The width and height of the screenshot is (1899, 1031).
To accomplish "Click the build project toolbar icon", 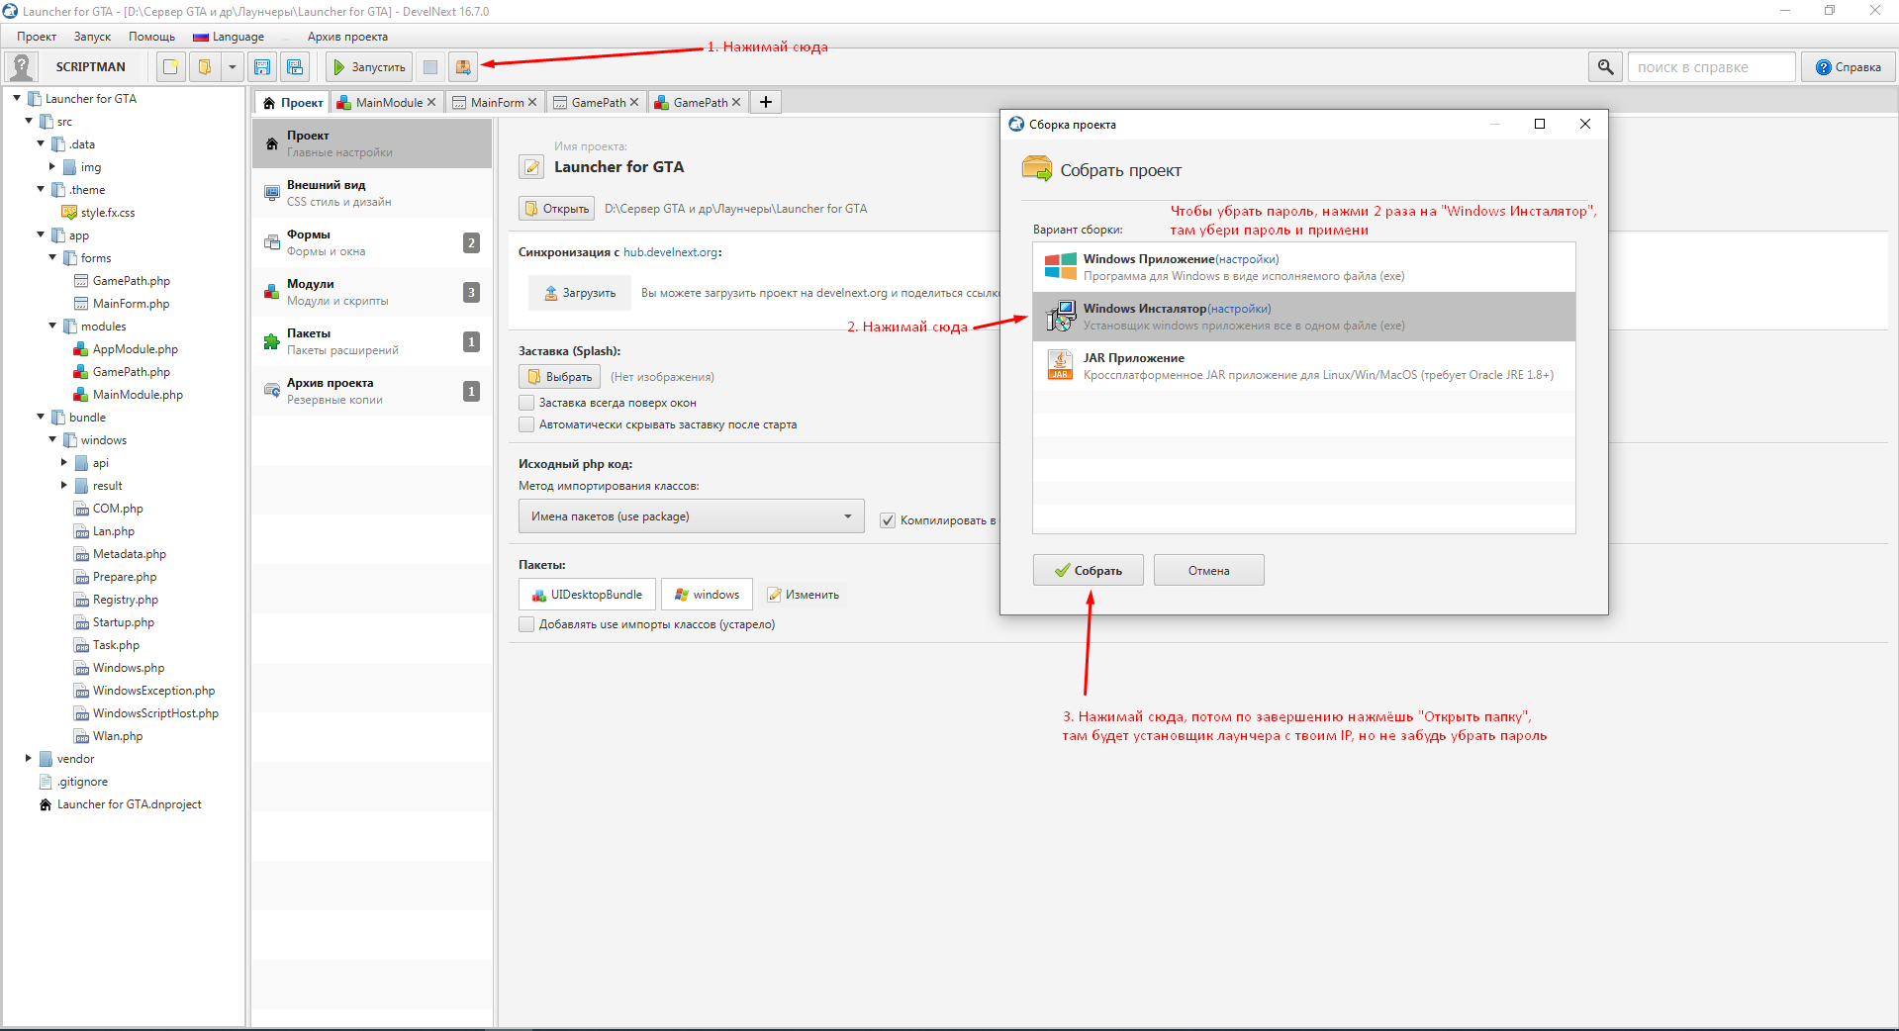I will coord(463,67).
